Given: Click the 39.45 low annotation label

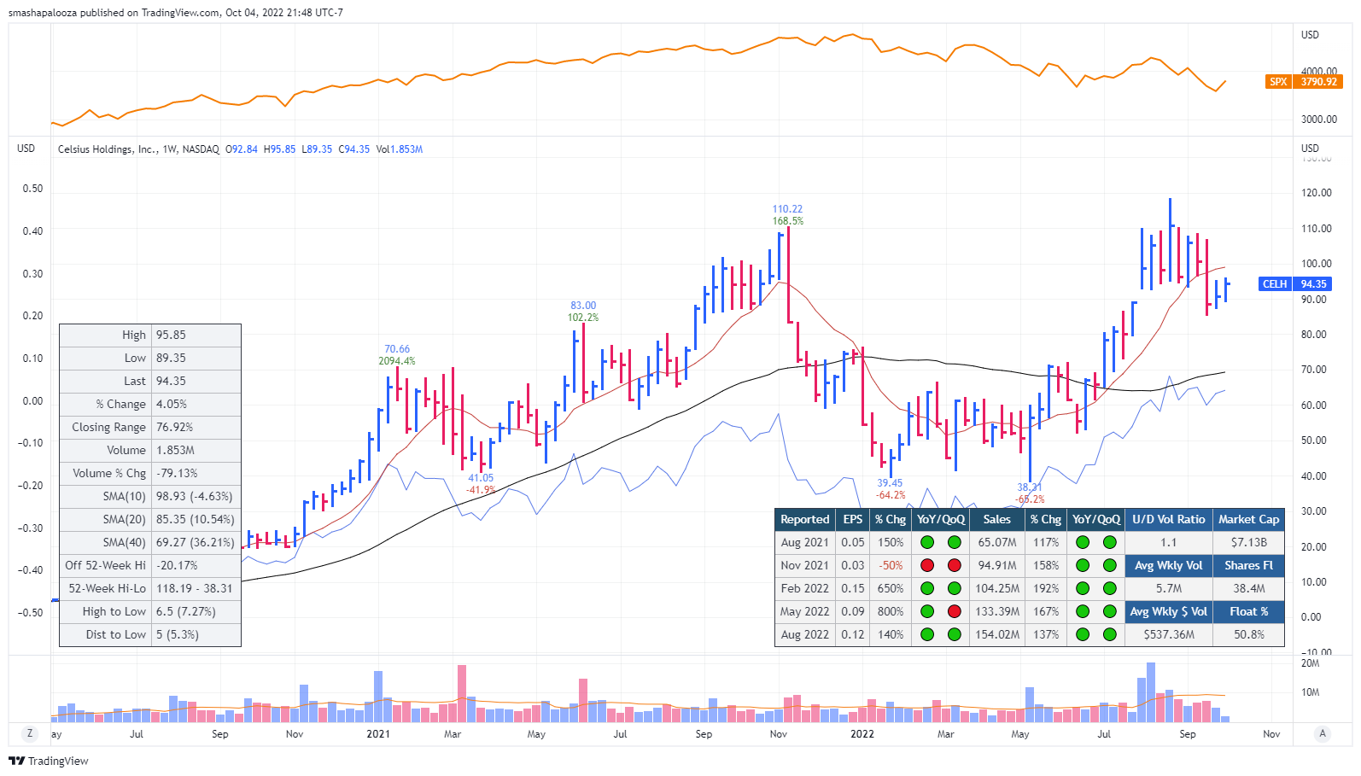Looking at the screenshot, I should coord(890,483).
